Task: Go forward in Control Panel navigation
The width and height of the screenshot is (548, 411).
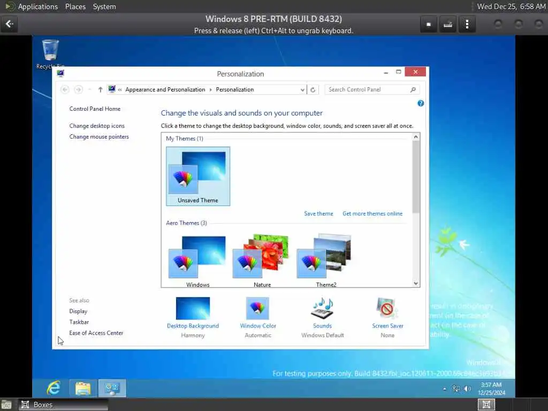Action: (x=78, y=89)
